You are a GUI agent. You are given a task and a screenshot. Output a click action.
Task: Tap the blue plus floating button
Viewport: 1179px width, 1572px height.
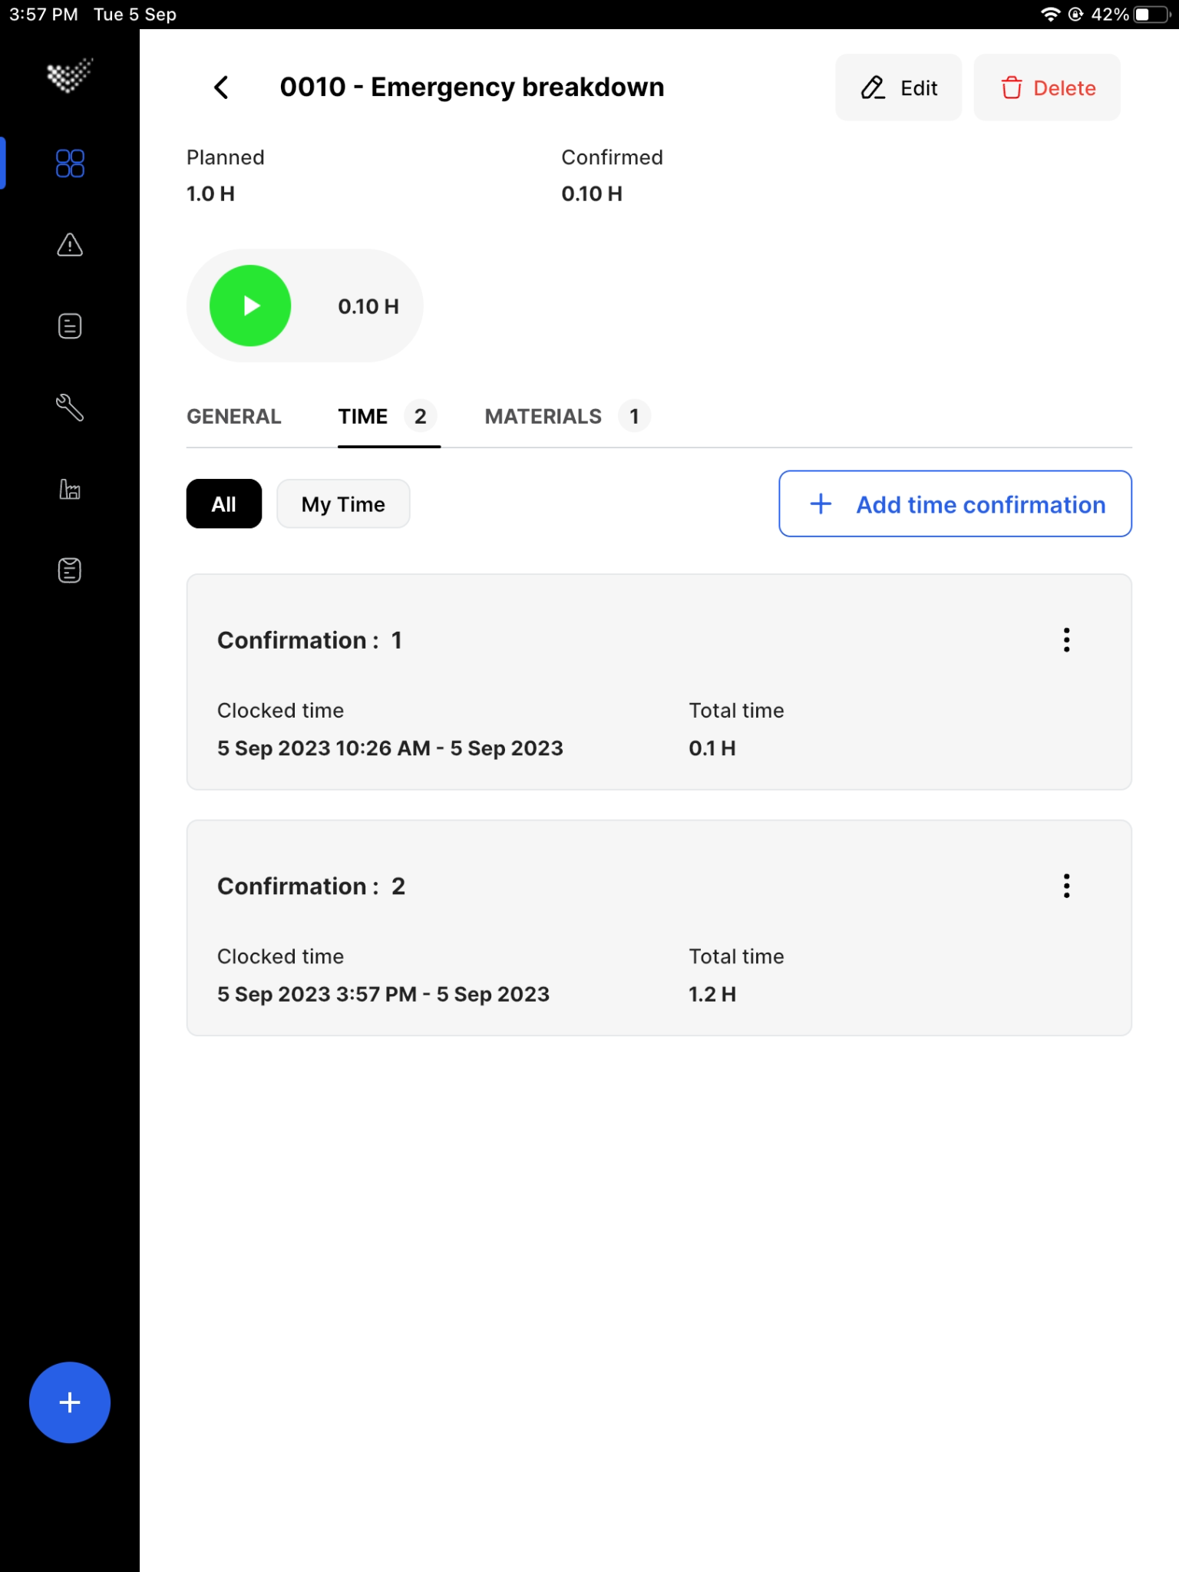point(70,1402)
